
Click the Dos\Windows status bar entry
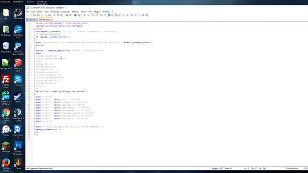click(x=292, y=169)
